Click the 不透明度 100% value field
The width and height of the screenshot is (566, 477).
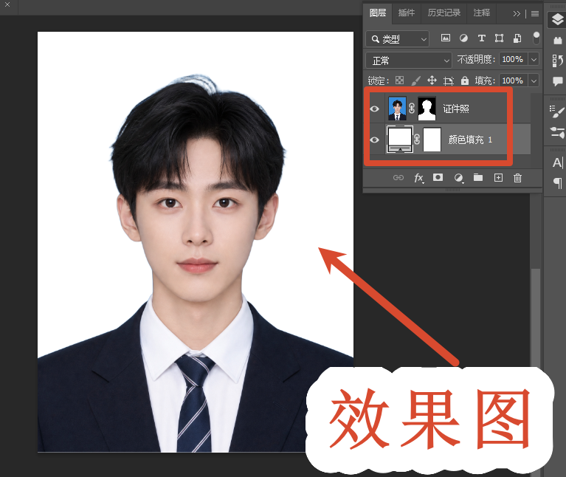513,59
